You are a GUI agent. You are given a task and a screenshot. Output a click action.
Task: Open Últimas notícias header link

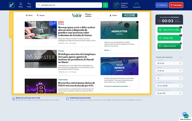pyautogui.click(x=88, y=15)
